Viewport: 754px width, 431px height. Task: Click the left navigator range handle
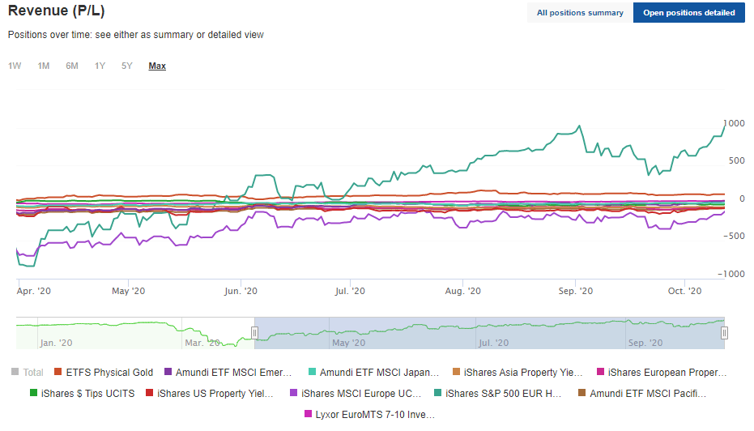(254, 333)
